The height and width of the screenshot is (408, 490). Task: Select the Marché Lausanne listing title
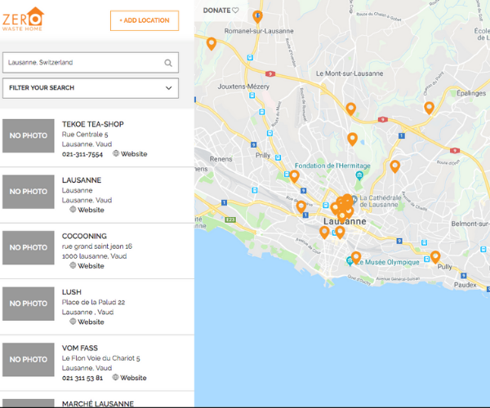(x=98, y=404)
